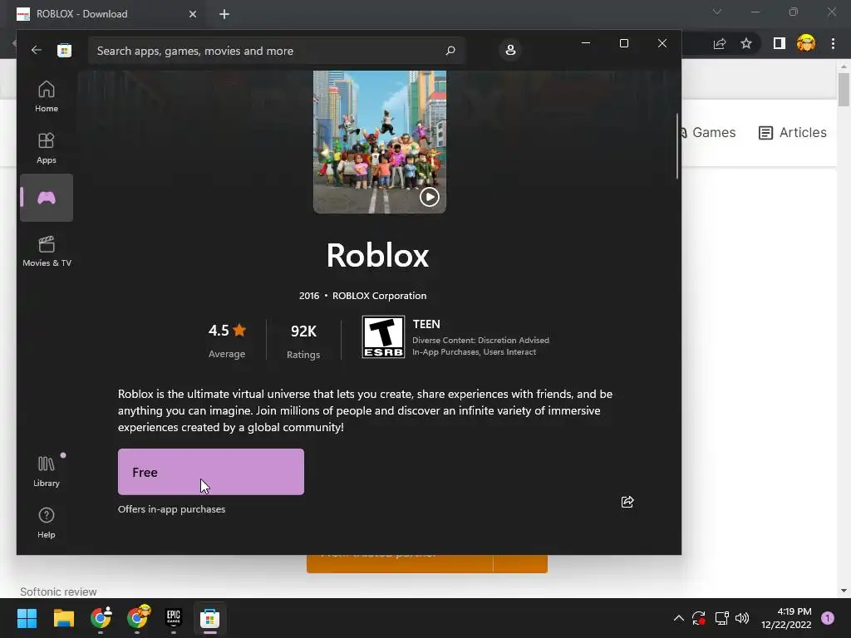This screenshot has width=851, height=638.
Task: Click Chrome share page icon
Action: tap(720, 43)
